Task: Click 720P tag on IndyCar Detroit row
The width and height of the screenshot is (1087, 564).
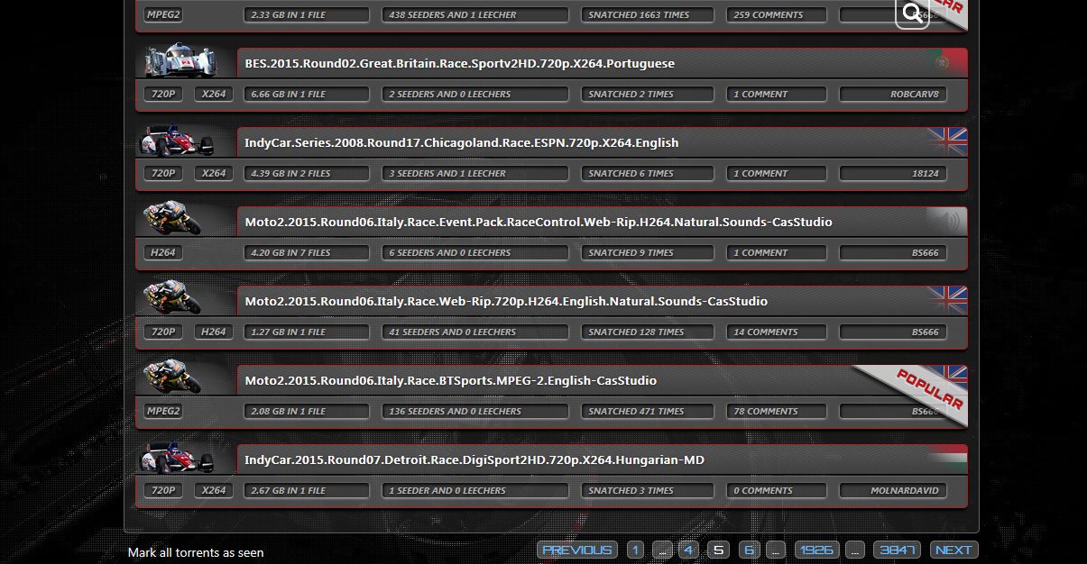Action: coord(163,490)
